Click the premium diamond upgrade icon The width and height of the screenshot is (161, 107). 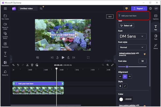(x=126, y=8)
